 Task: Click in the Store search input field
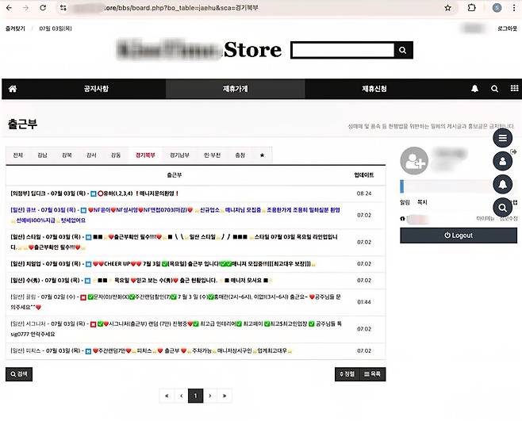(x=343, y=50)
